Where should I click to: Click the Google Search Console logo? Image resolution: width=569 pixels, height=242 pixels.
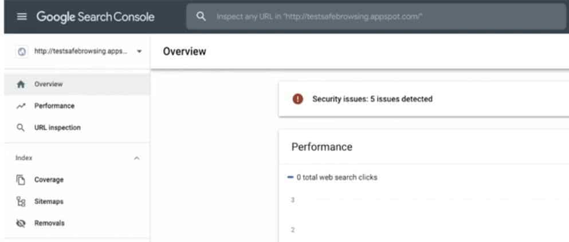(95, 17)
